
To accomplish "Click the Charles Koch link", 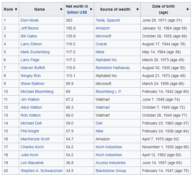I will click(32, 147).
